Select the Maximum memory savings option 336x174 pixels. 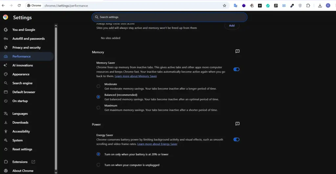pyautogui.click(x=98, y=108)
